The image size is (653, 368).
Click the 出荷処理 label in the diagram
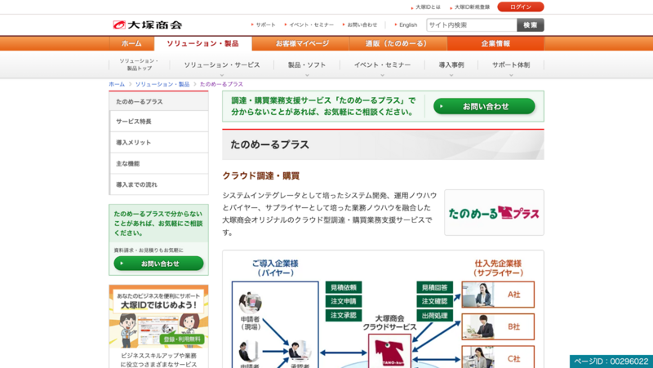[434, 316]
